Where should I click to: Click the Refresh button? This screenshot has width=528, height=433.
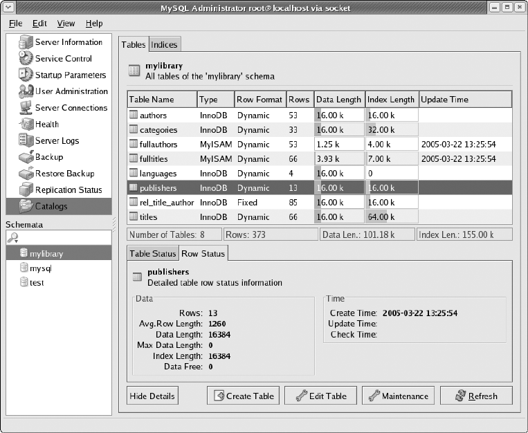click(476, 396)
